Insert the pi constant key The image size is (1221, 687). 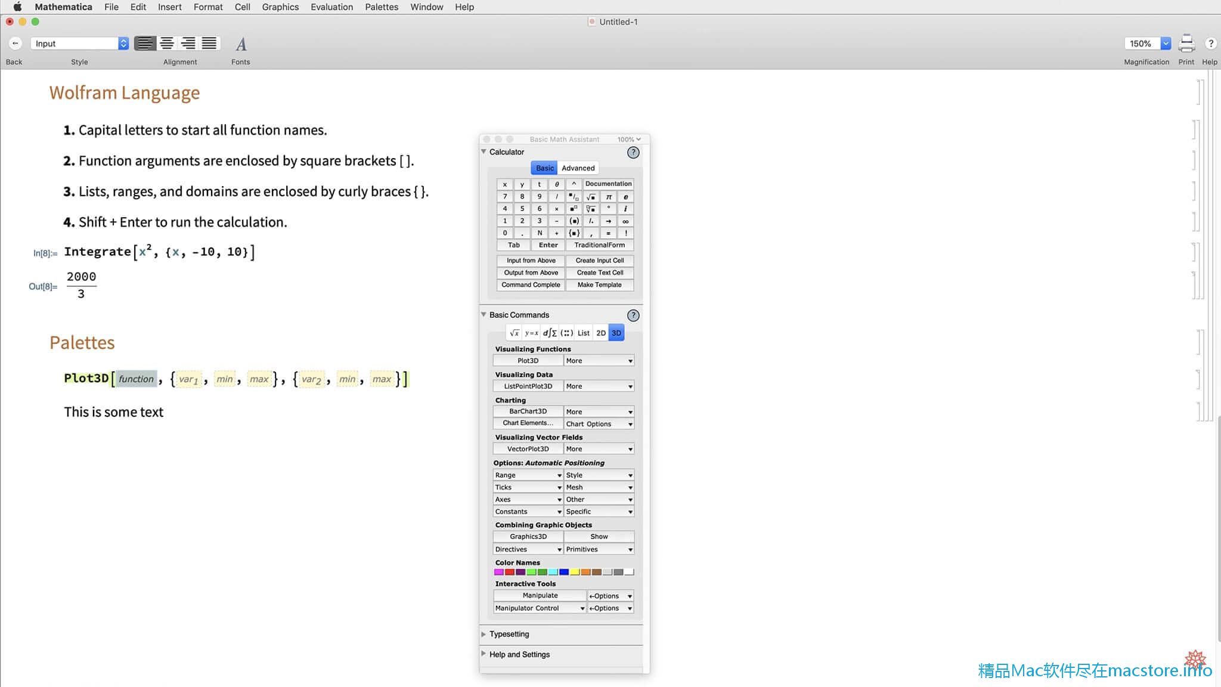[609, 197]
